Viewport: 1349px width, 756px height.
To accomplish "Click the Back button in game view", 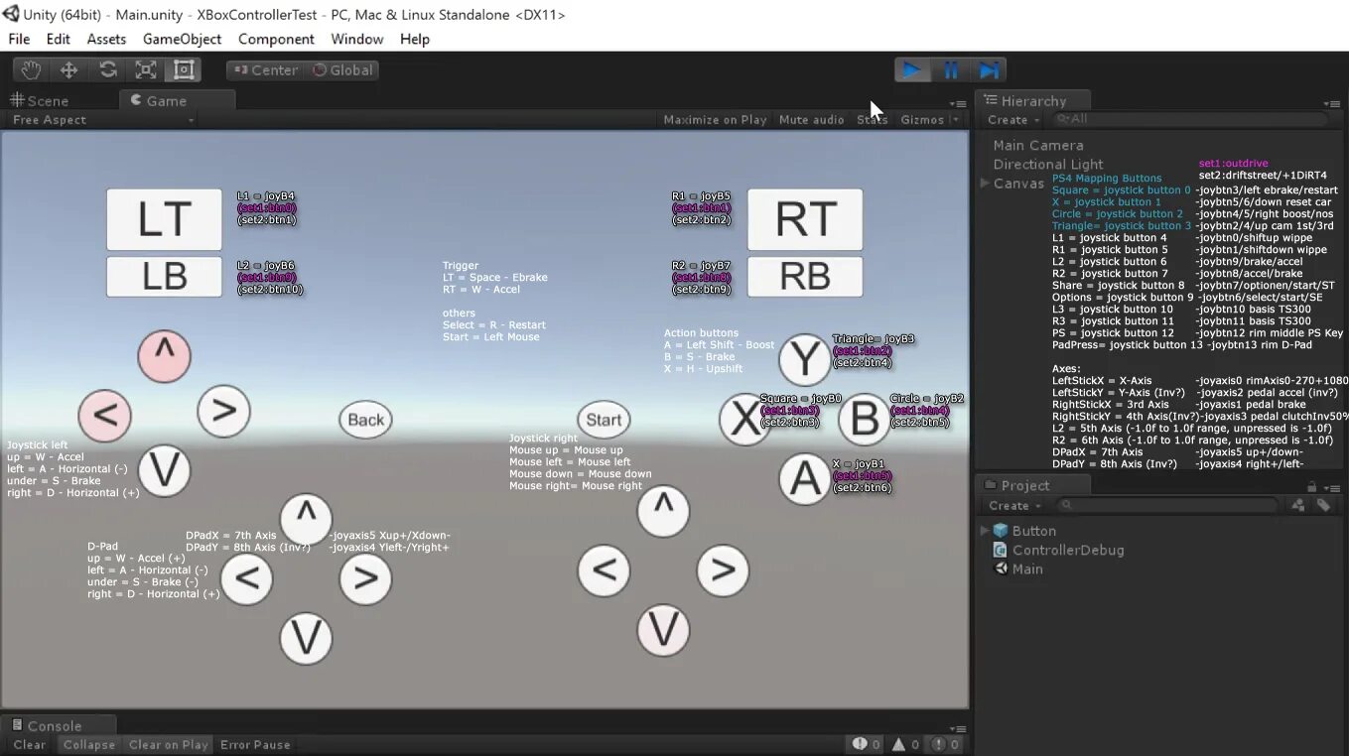I will [366, 420].
